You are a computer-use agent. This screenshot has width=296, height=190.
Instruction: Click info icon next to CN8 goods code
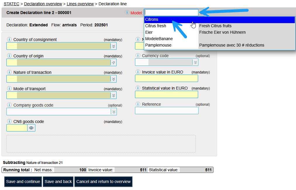coord(9,121)
